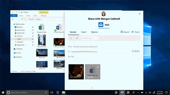
Task: Open the Mail app icon in Share panel
Action: coord(101,25)
